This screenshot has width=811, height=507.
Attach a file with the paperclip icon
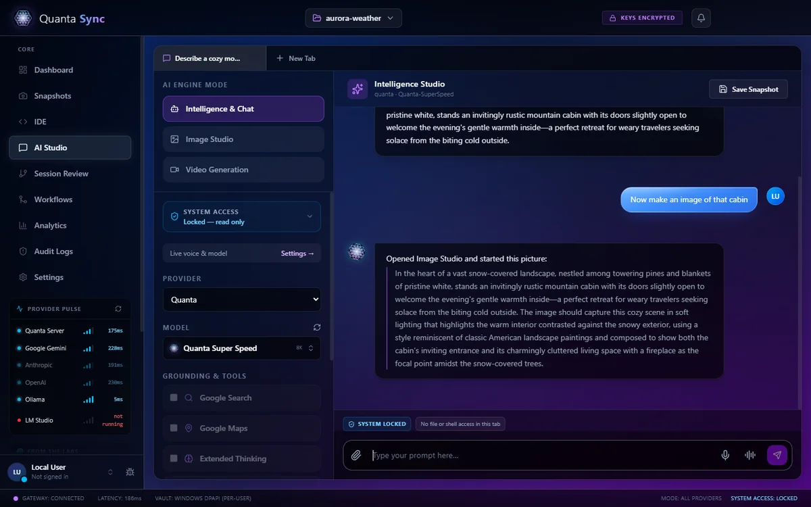coord(356,456)
